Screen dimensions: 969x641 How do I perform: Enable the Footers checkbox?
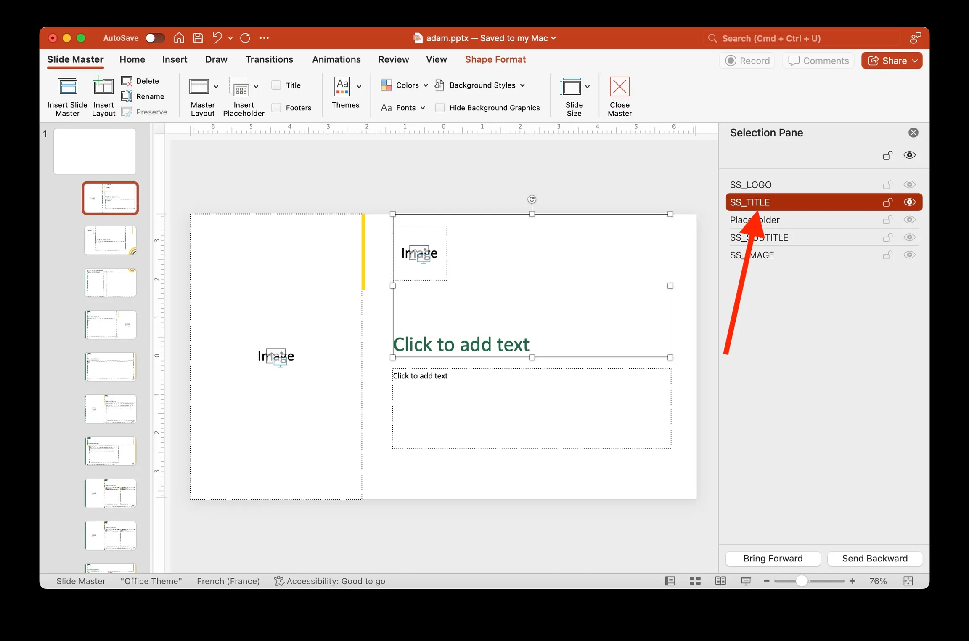point(276,108)
